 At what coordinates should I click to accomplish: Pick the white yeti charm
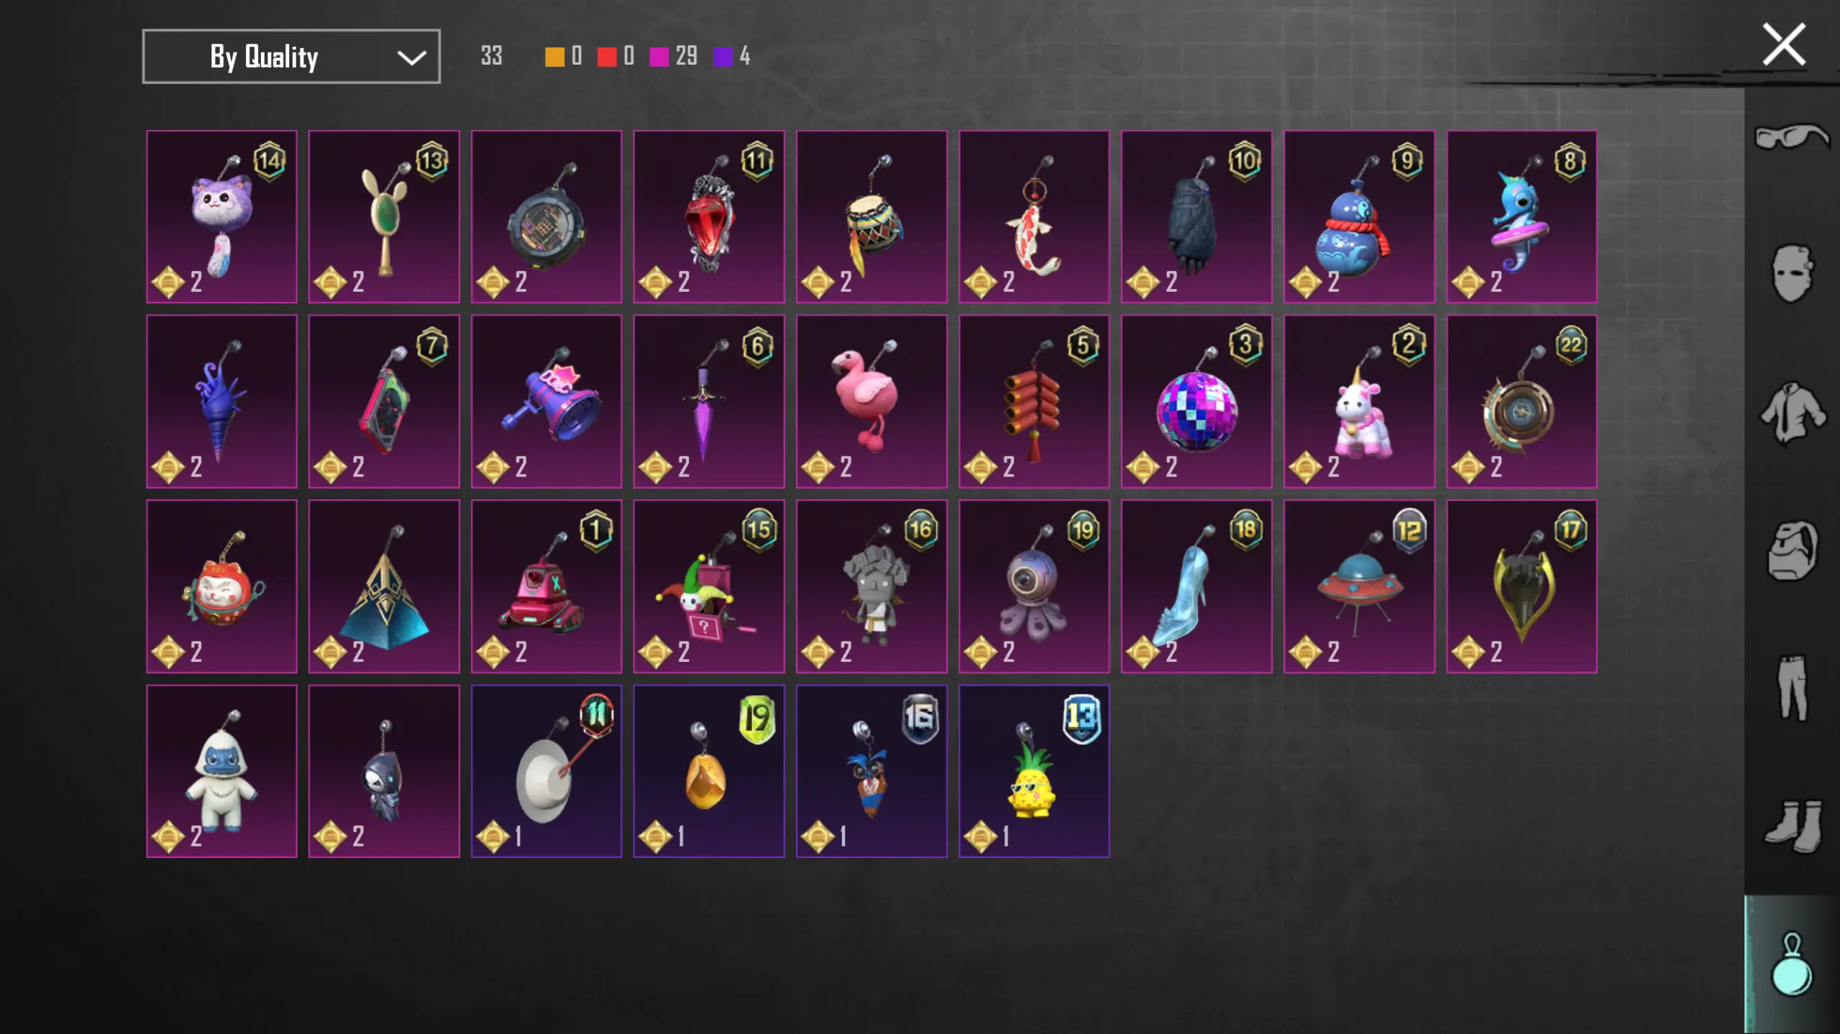click(221, 771)
